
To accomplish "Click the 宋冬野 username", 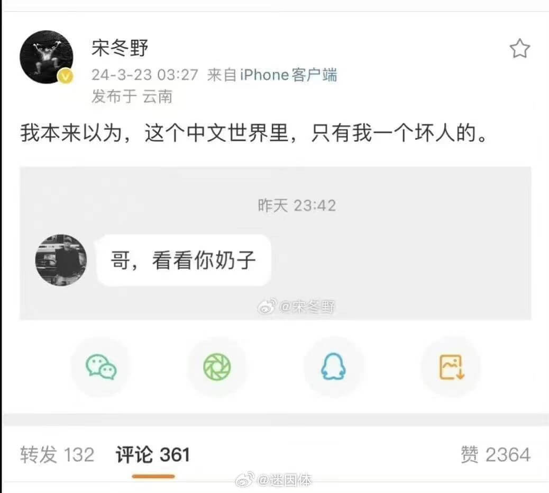I will pos(120,48).
